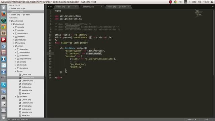The image size is (215, 121).
Task: Launch Firefox from the dock
Action: (x=4, y=14)
